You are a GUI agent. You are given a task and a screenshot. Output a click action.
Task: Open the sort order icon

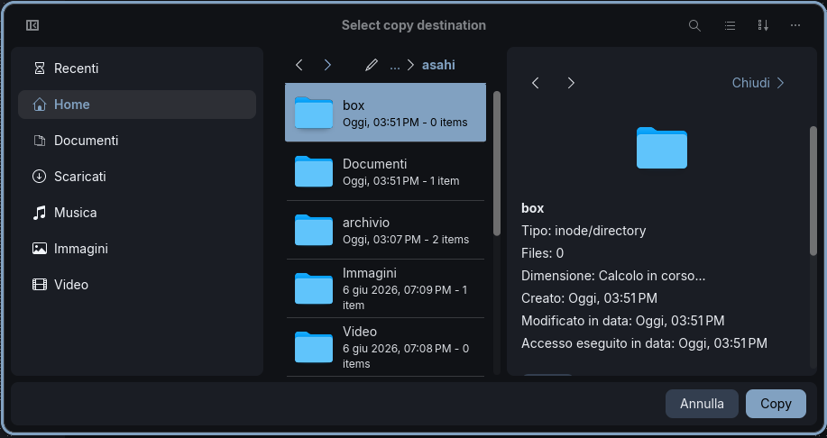[x=763, y=25]
